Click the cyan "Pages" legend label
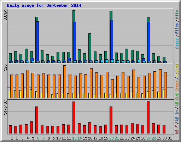The height and width of the screenshot is (142, 181). (x=177, y=43)
